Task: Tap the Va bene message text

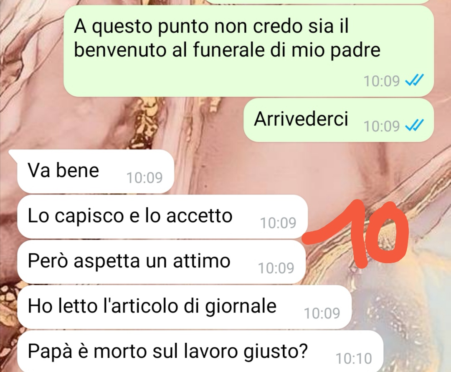Action: pos(63,170)
